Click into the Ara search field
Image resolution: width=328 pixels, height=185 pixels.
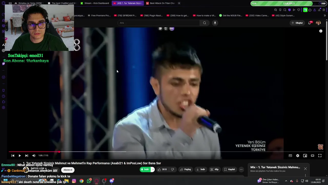[x=158, y=23]
